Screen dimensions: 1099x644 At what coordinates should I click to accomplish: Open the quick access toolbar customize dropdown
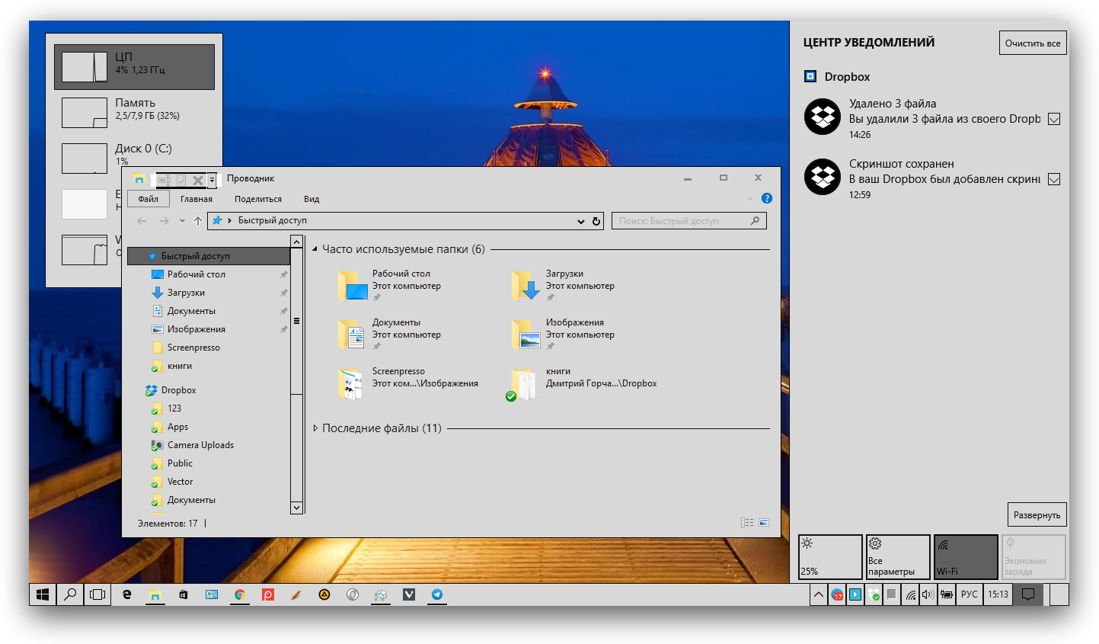[x=212, y=181]
